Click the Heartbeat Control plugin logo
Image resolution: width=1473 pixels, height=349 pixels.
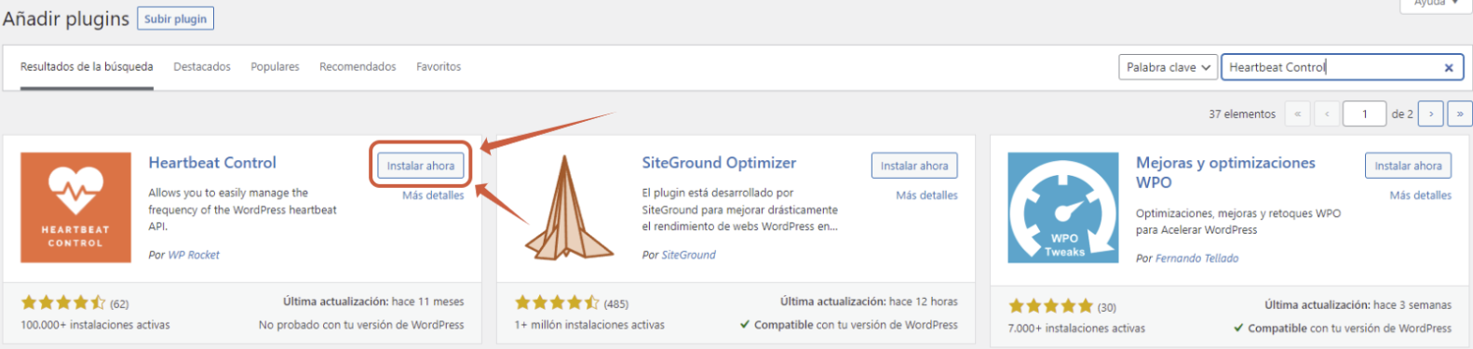[75, 208]
